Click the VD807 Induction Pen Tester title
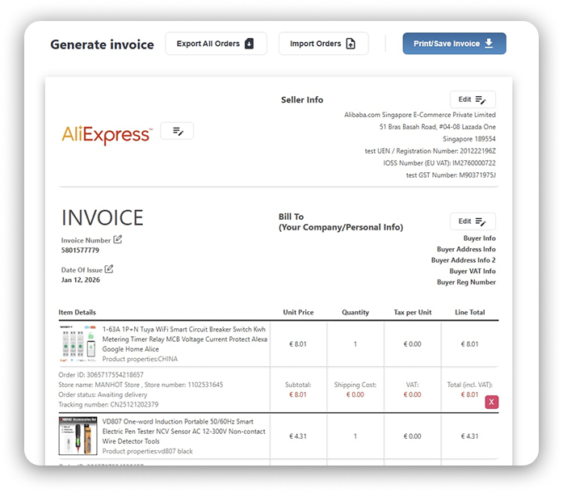 pyautogui.click(x=184, y=432)
